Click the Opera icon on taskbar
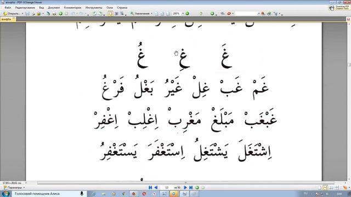Screen dimensions: 351x197 click(144, 194)
